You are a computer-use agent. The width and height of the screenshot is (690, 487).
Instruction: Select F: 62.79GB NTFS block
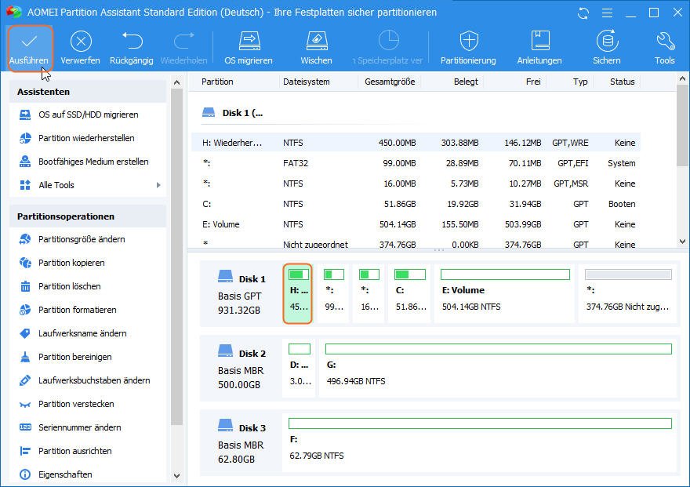(x=480, y=442)
